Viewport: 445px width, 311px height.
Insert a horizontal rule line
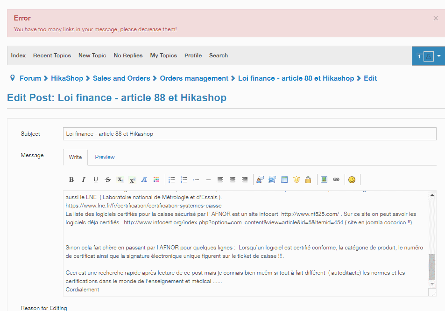(x=208, y=180)
